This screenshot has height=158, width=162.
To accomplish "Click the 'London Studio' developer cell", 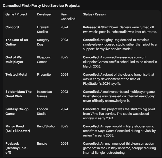I will [x=42, y=111].
